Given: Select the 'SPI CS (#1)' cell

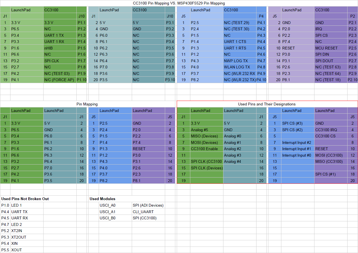Looking at the screenshot, I should click(x=331, y=174).
